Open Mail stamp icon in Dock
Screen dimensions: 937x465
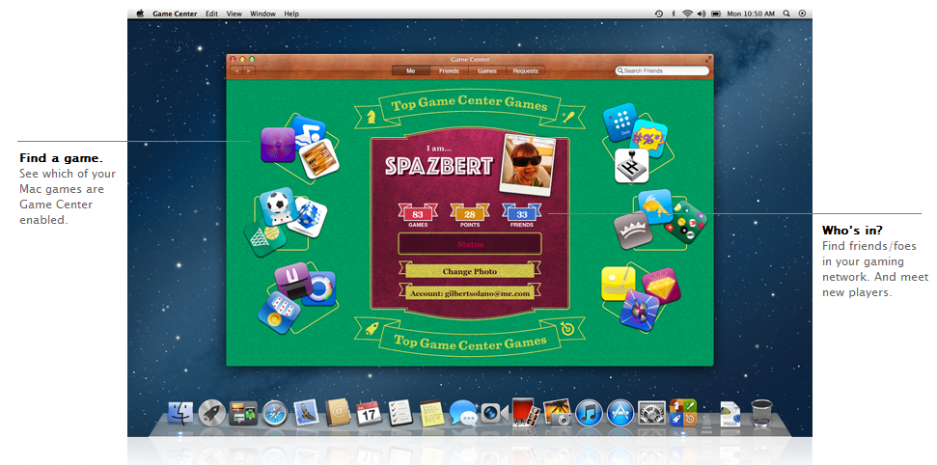tap(307, 413)
